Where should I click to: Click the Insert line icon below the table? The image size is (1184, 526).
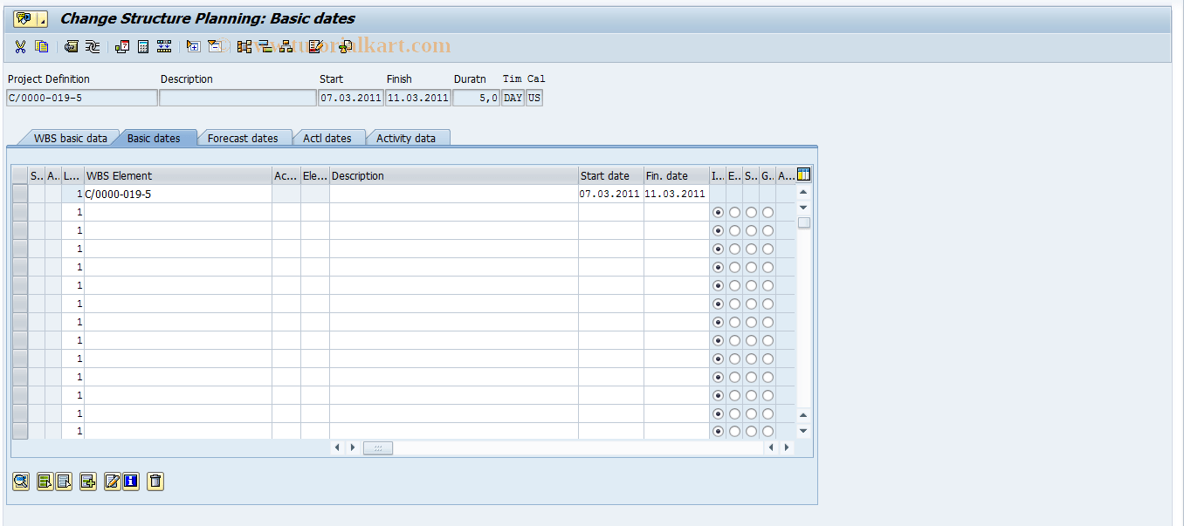click(87, 482)
